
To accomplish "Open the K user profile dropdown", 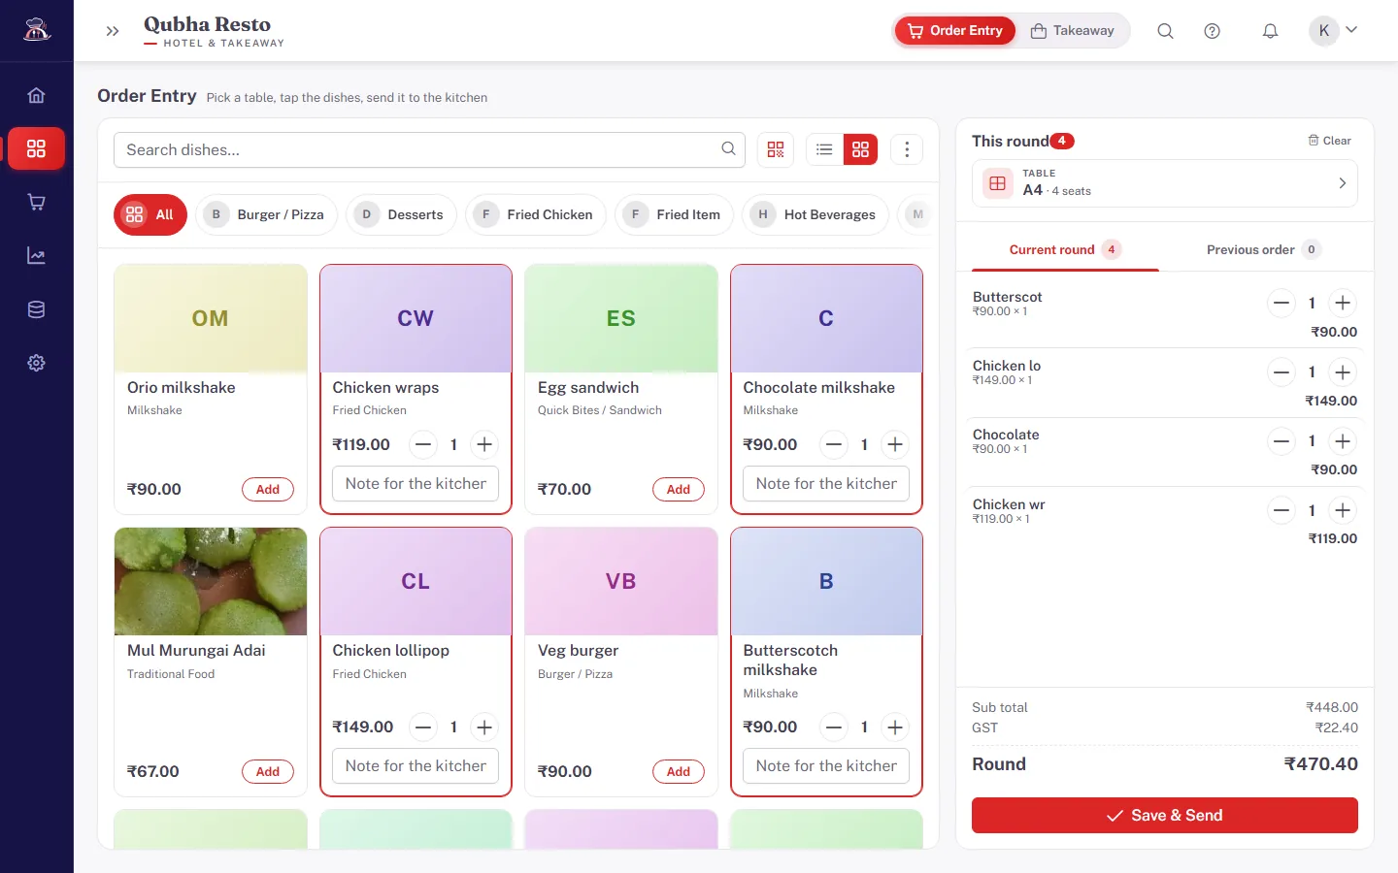I will coord(1335,31).
